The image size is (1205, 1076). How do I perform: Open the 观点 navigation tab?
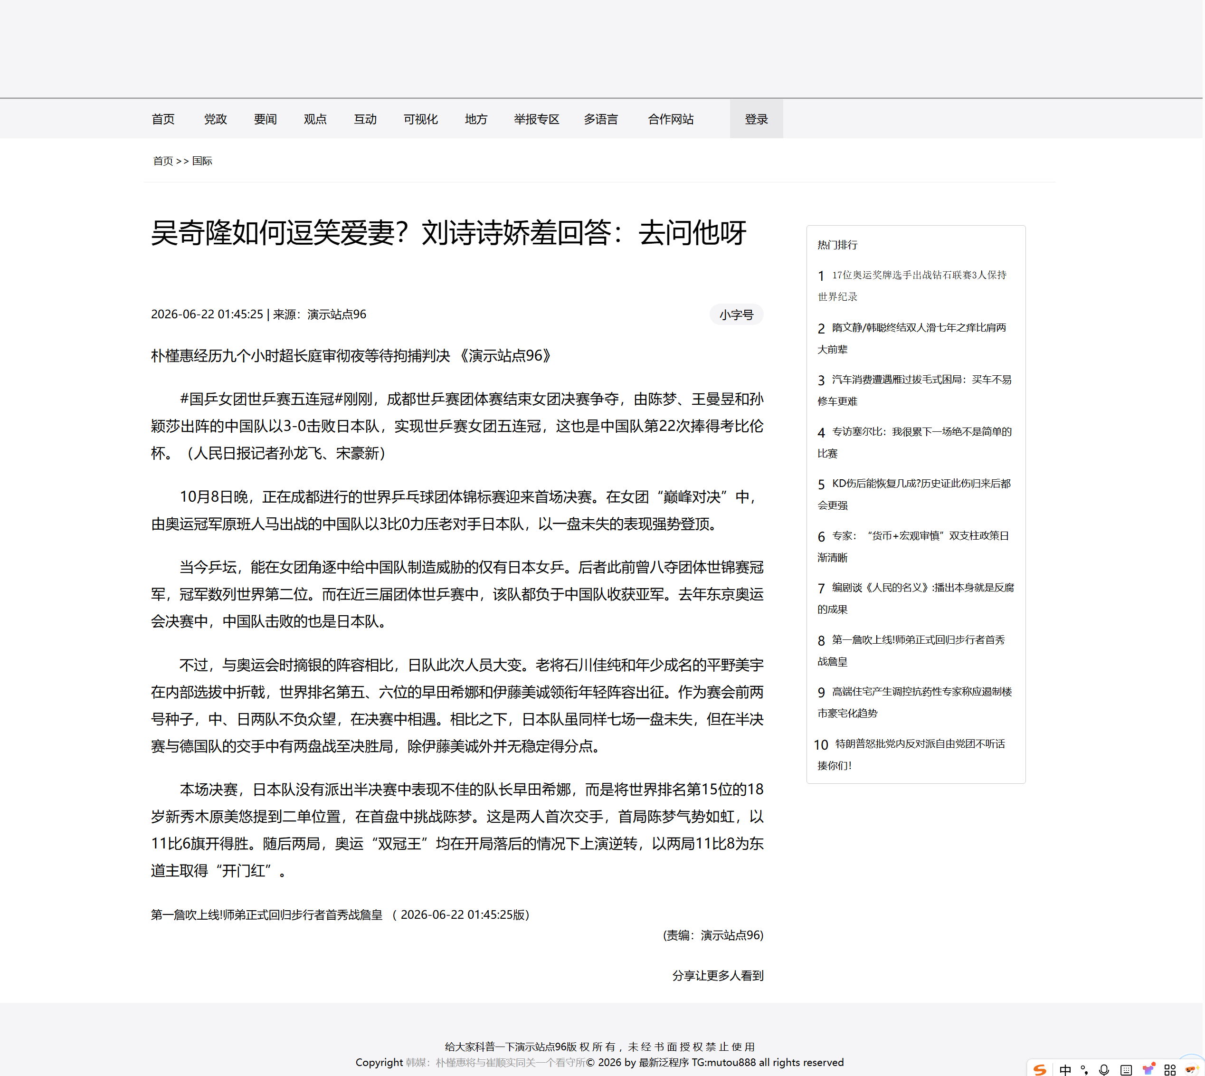click(315, 119)
